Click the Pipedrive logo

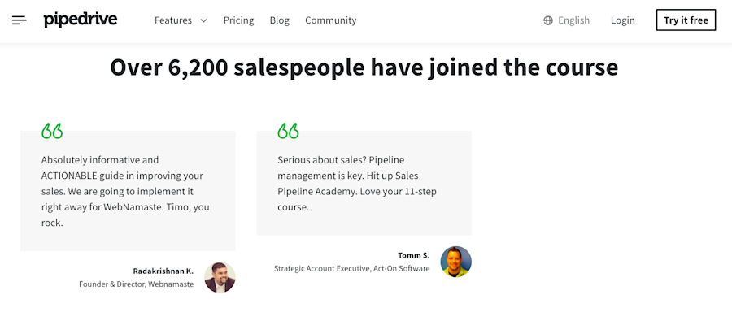[x=81, y=19]
